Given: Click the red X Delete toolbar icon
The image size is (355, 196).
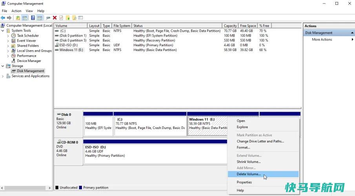Looking at the screenshot, I should pos(55,18).
